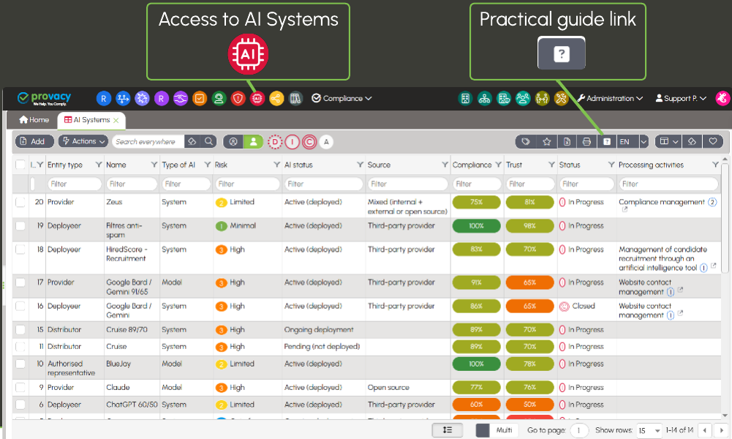732x439 pixels.
Task: Open the Actions dropdown
Action: point(83,141)
